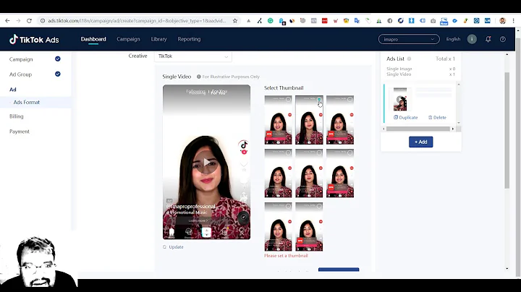This screenshot has height=292, width=521.
Task: Select radio circle on last top-row thumbnail
Action: [350, 99]
